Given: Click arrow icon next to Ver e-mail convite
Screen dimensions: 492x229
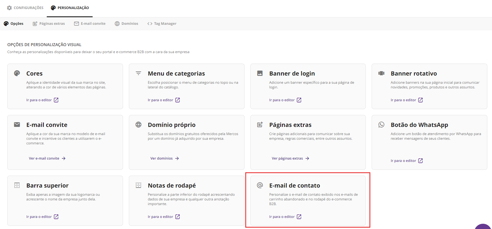Looking at the screenshot, I should point(64,158).
